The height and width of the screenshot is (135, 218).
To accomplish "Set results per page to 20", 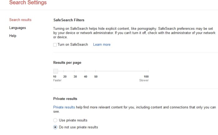I will 64,71.
